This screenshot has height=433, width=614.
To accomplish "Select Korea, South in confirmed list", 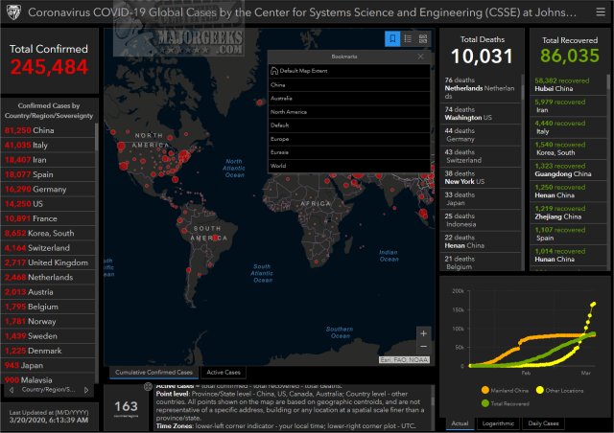I will point(48,233).
